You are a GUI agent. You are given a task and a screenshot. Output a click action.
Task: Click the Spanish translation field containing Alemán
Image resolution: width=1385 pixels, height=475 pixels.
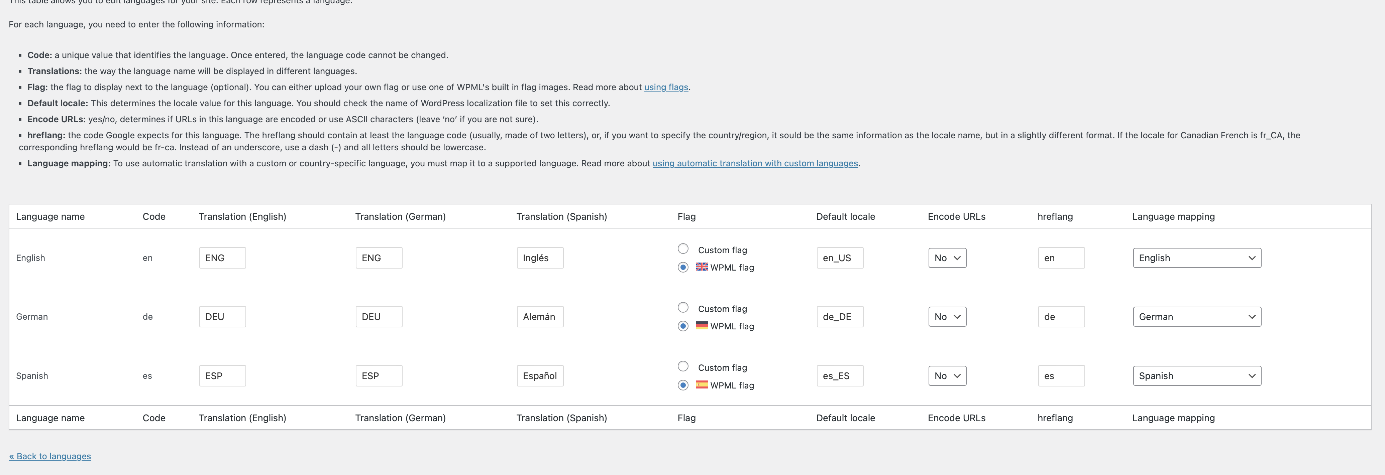click(x=540, y=316)
